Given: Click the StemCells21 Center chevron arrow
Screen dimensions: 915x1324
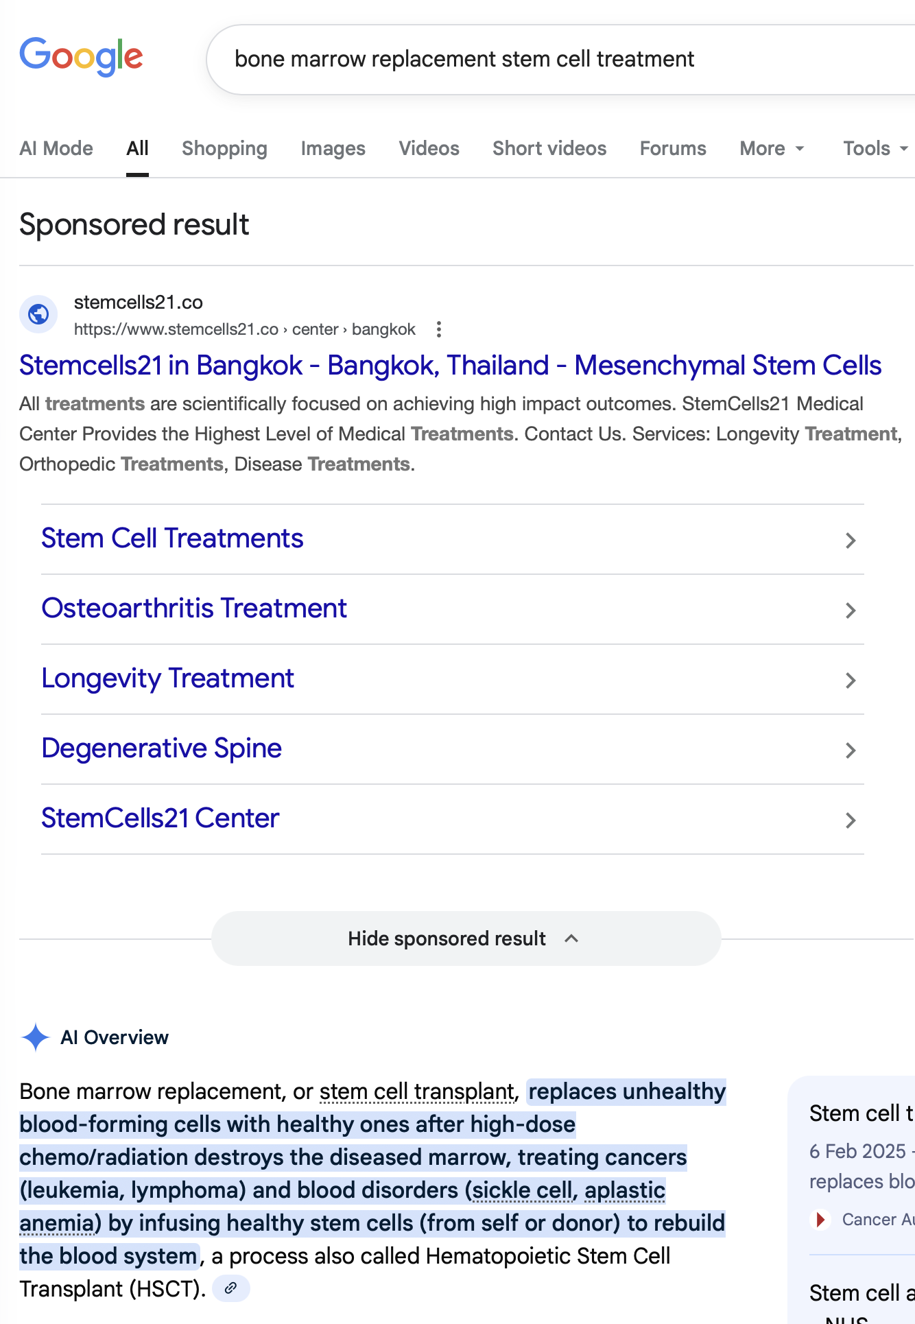Looking at the screenshot, I should pos(851,820).
